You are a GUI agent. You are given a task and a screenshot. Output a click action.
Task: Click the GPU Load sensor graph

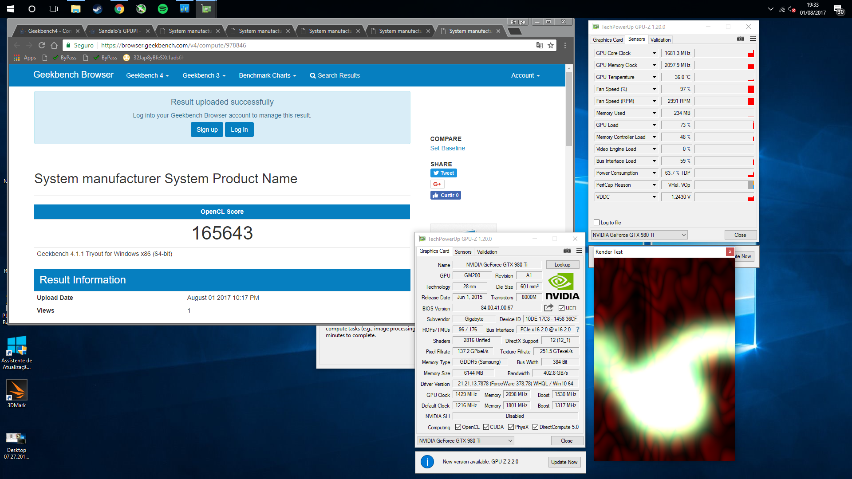724,125
